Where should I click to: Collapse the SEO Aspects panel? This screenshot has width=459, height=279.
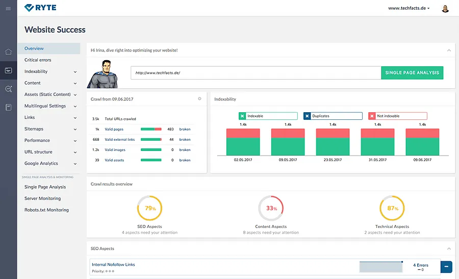point(449,248)
